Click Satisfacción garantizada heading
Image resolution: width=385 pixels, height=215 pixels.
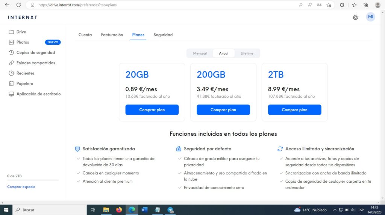coord(109,149)
